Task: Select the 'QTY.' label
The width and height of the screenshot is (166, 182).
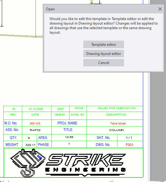Action: point(13,138)
